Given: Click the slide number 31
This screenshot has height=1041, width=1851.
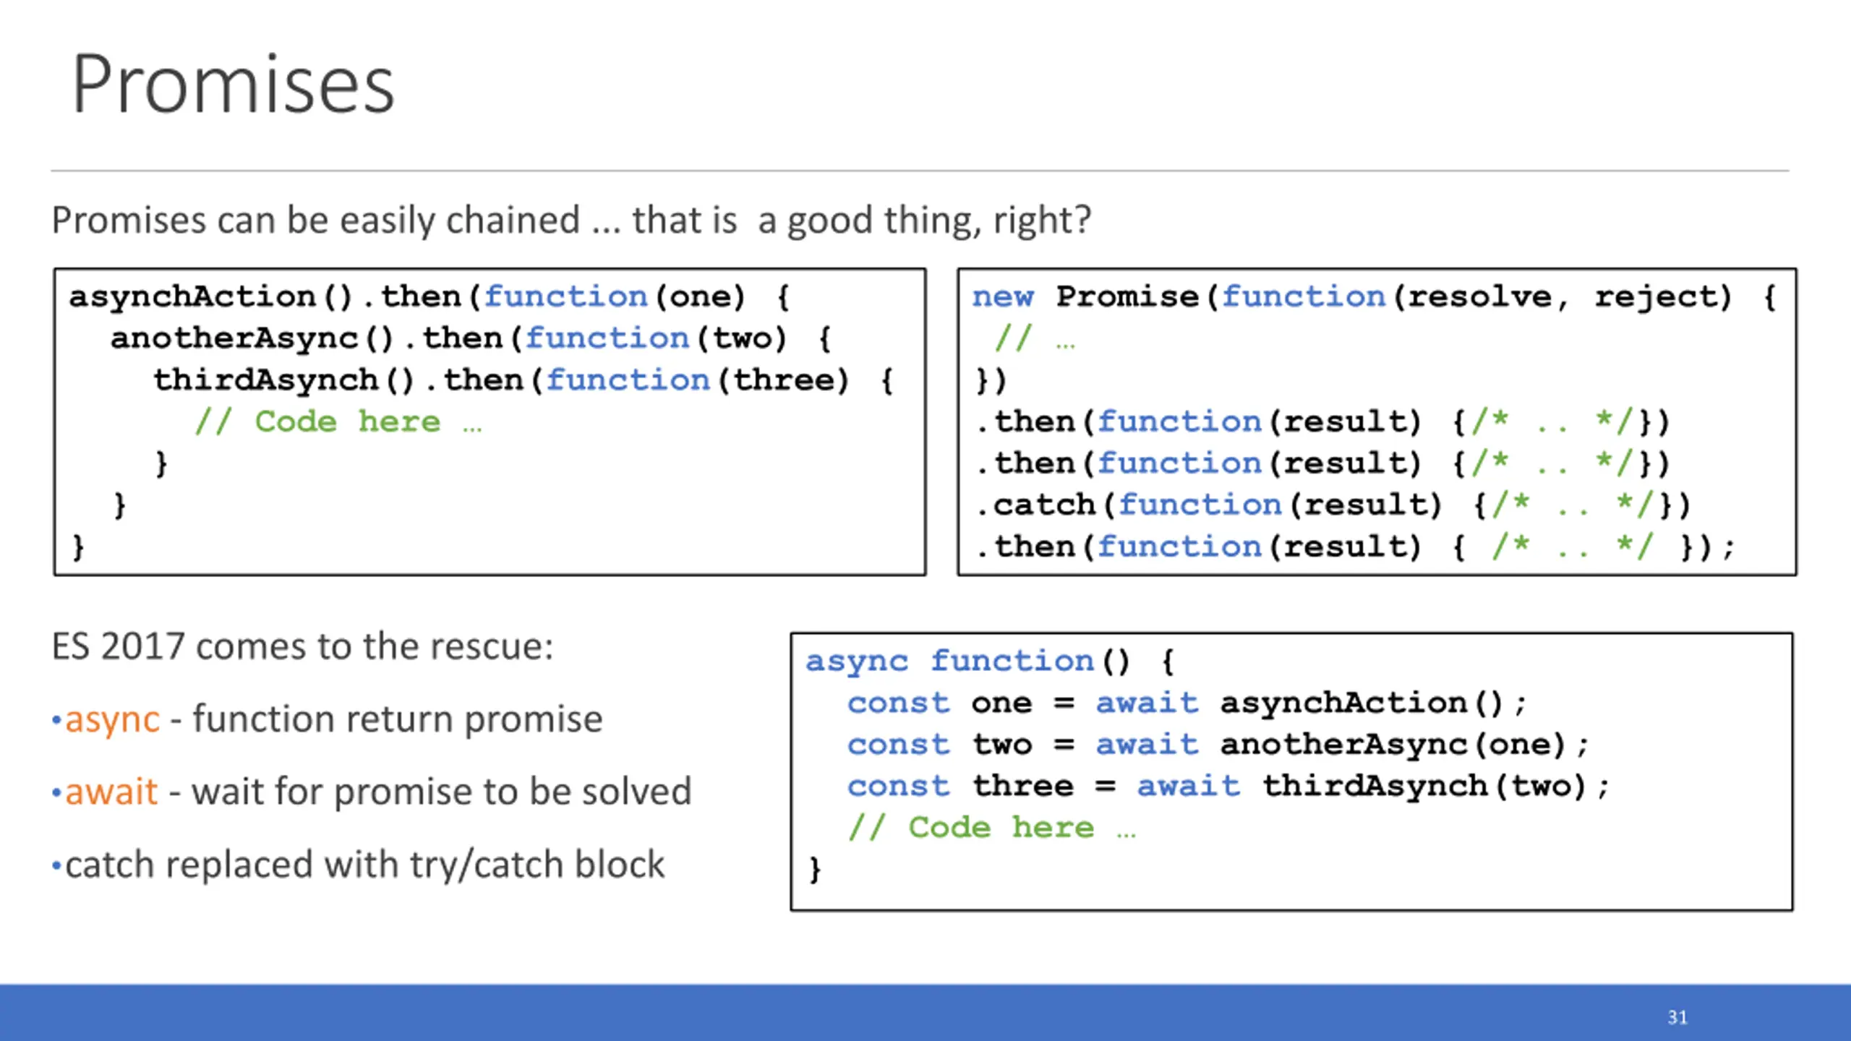Looking at the screenshot, I should point(1677,1017).
